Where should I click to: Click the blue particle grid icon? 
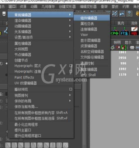tap(115, 14)
